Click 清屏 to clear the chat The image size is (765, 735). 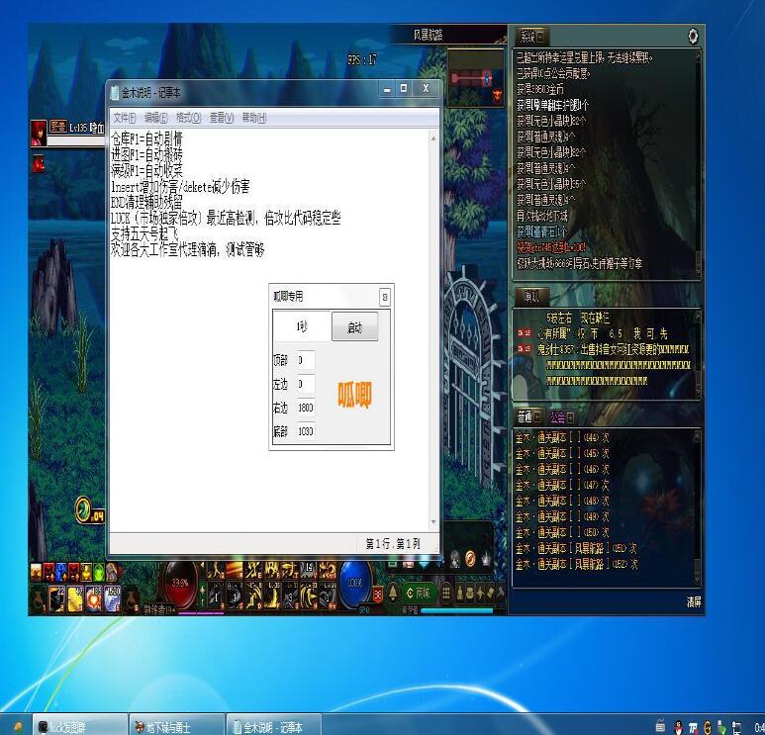[x=694, y=601]
